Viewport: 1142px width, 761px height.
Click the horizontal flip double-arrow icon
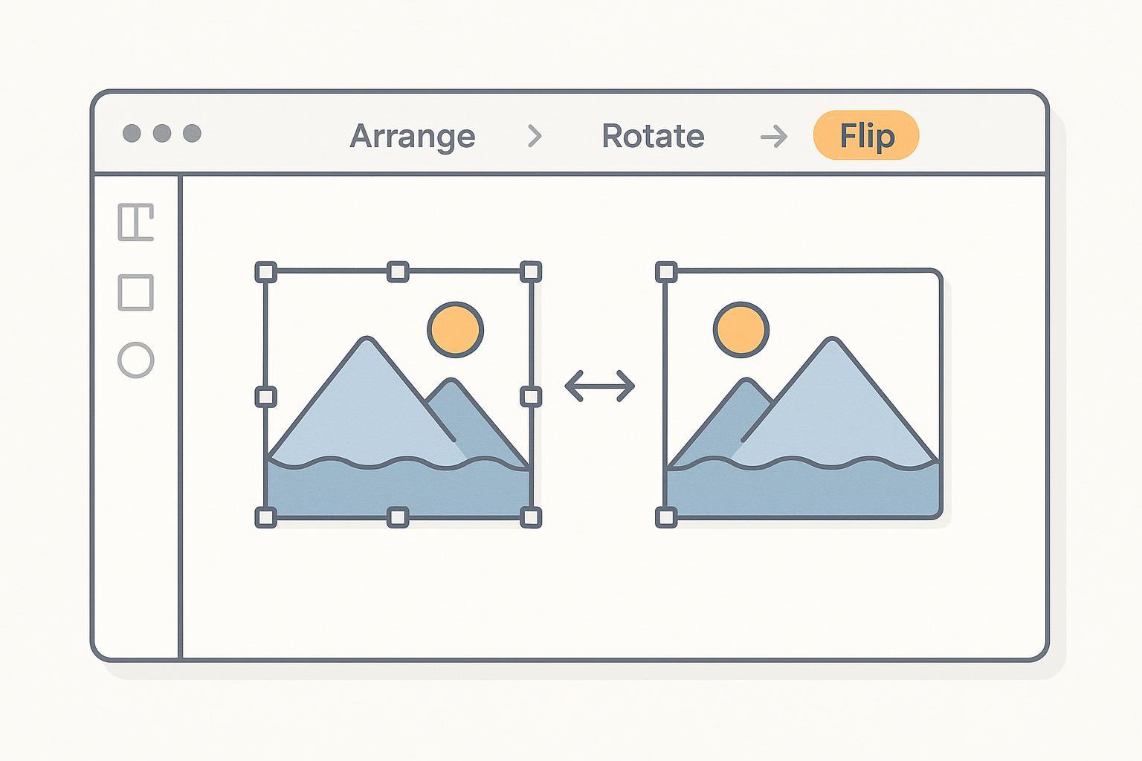point(599,386)
